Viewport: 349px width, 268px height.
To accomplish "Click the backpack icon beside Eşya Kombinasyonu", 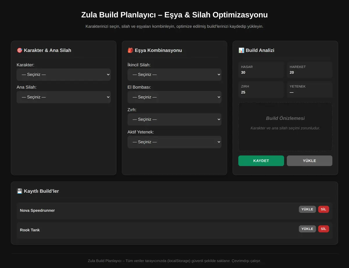I will [130, 50].
